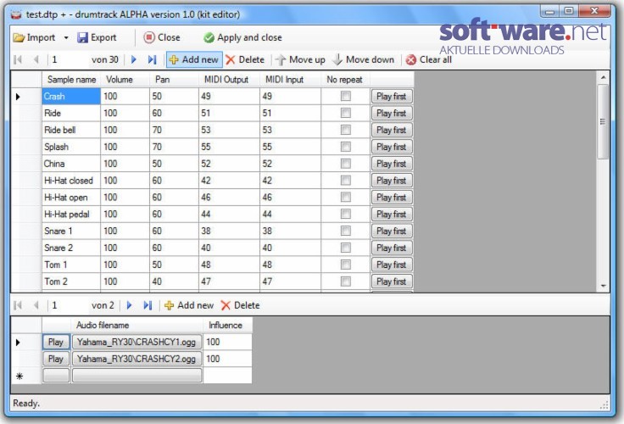Edit Influence value for CRASHCY2.ogg
Viewport: 624px width, 424px height.
tap(227, 359)
